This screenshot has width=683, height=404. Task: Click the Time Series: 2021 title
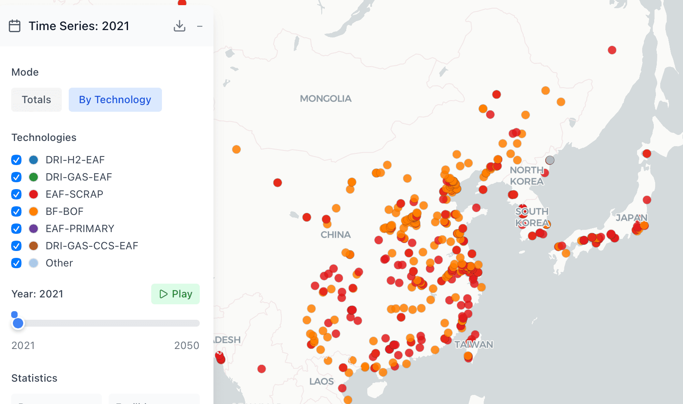click(x=79, y=26)
